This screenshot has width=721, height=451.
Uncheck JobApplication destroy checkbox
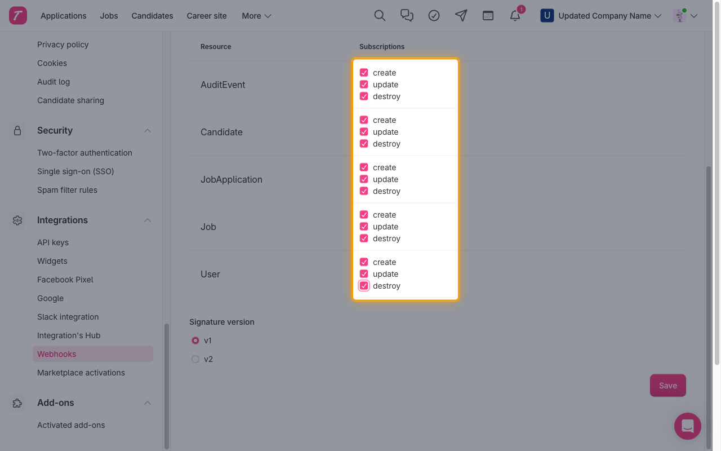[364, 191]
